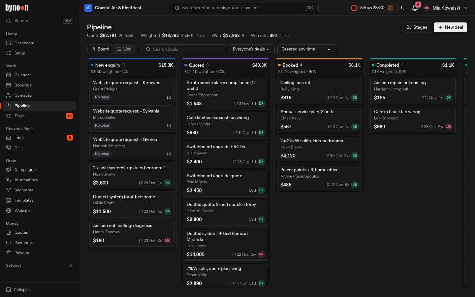Open Café exhaust fan wiring card
The width and height of the screenshot is (475, 297).
(x=413, y=119)
